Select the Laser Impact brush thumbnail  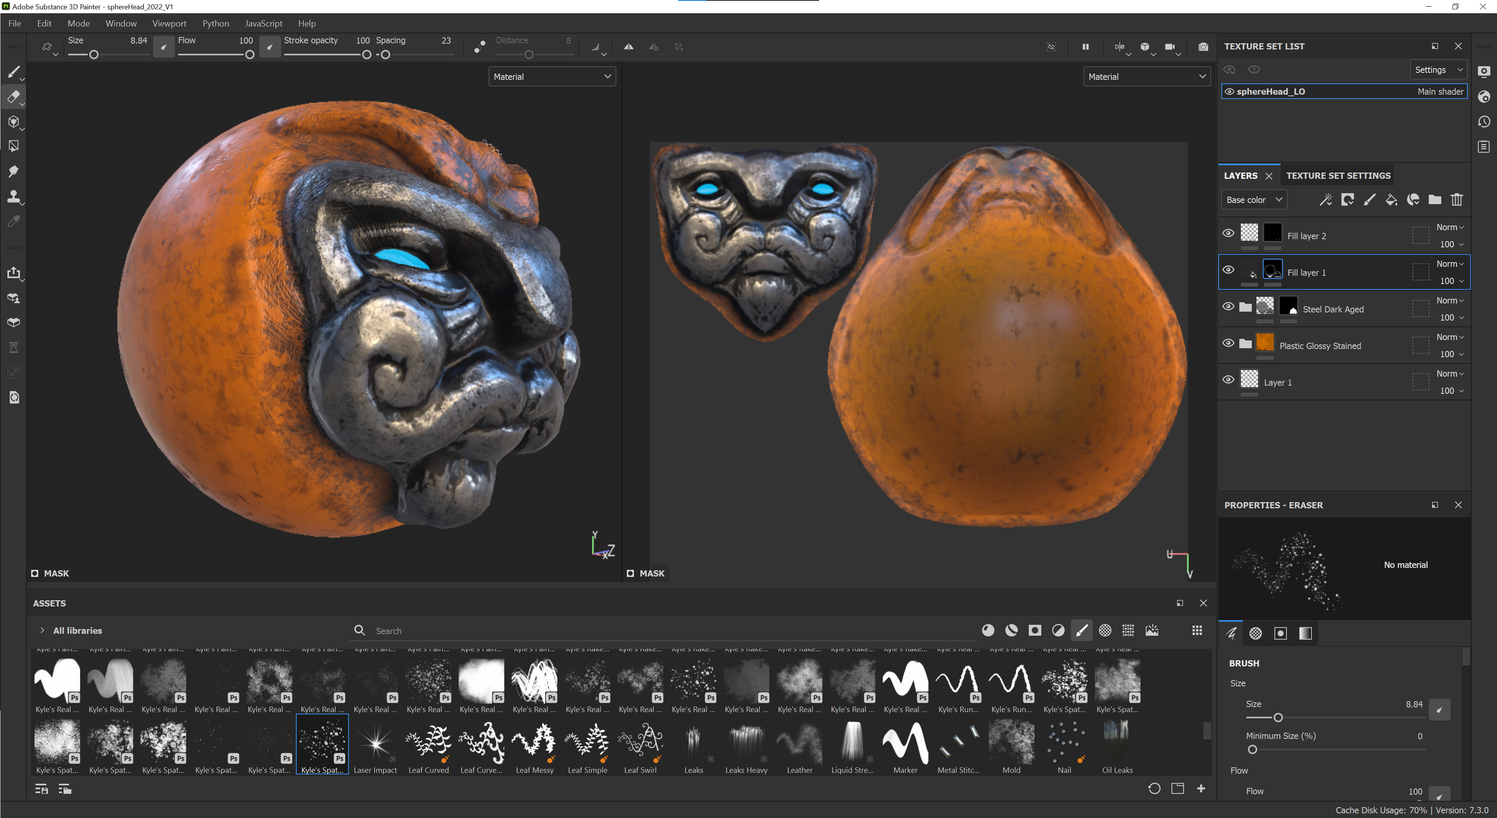(x=375, y=743)
